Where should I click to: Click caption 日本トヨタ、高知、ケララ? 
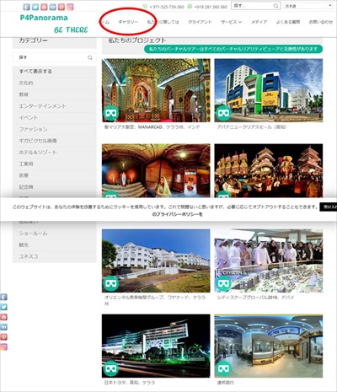click(130, 383)
